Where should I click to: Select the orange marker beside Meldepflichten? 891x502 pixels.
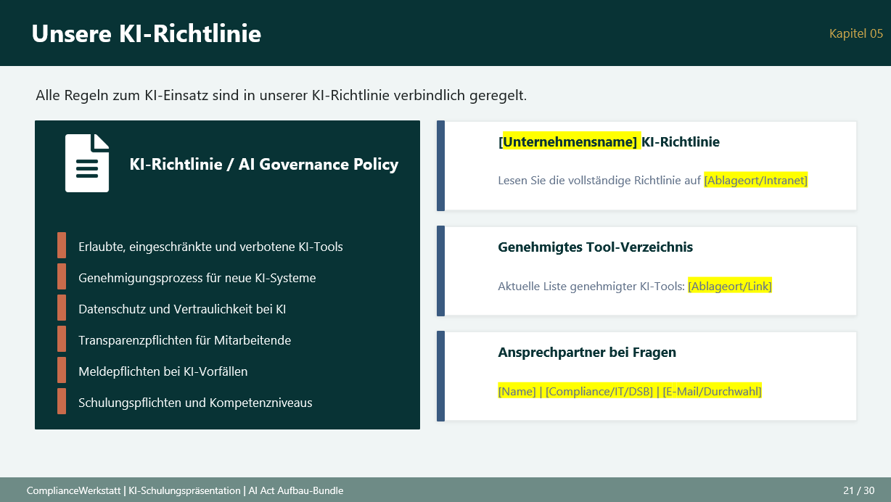pyautogui.click(x=62, y=370)
